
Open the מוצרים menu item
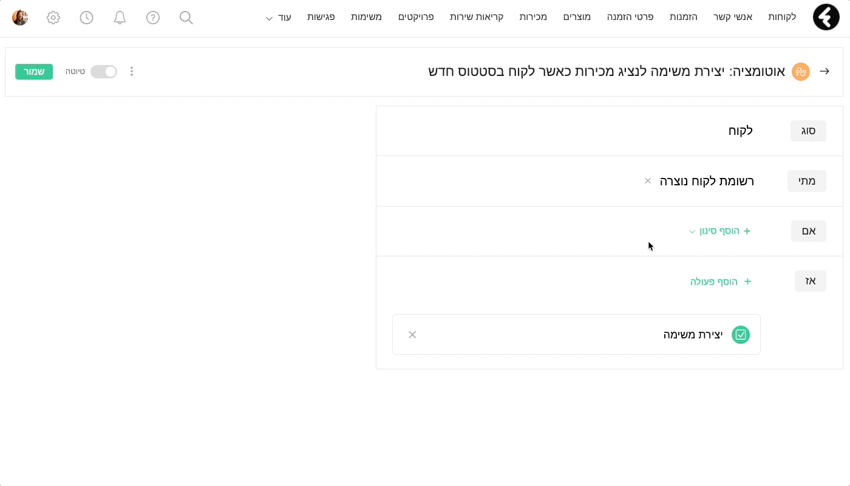tap(577, 17)
